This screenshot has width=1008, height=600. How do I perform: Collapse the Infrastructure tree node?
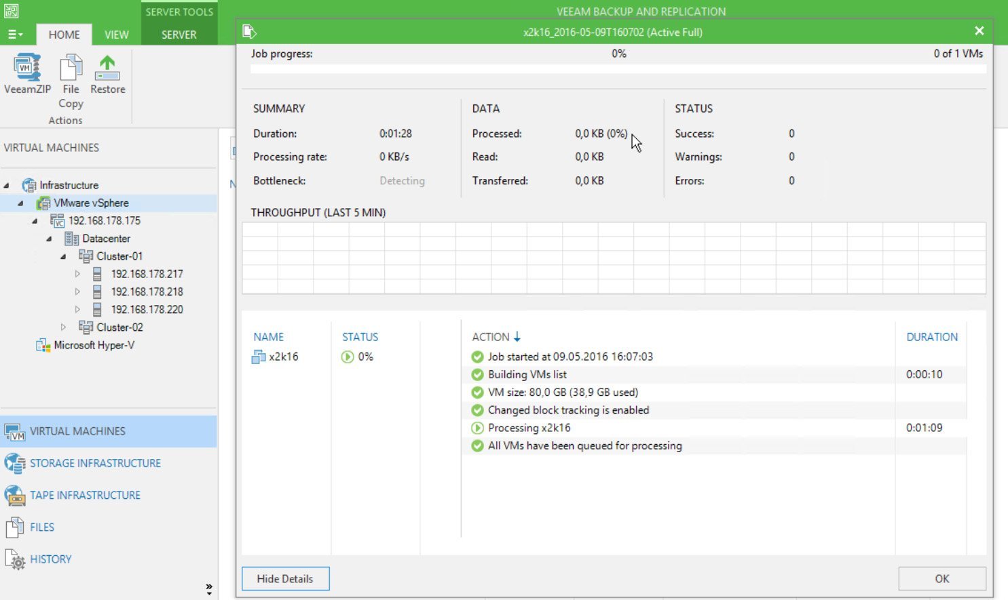click(7, 185)
